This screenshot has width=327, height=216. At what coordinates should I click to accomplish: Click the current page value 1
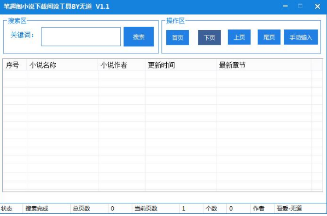pyautogui.click(x=184, y=208)
